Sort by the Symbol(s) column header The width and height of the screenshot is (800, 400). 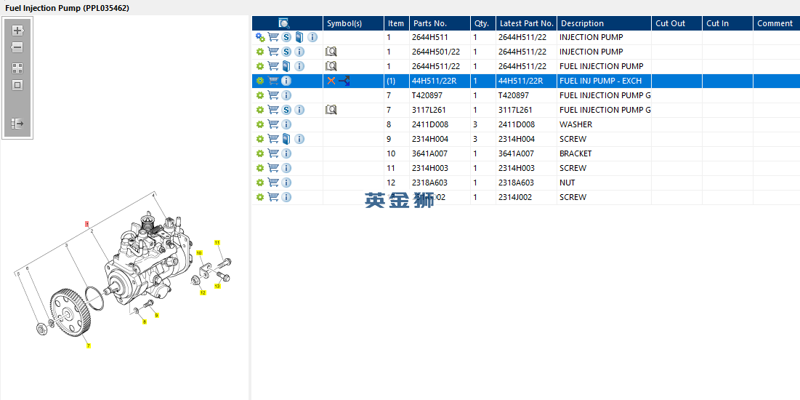[x=354, y=23]
